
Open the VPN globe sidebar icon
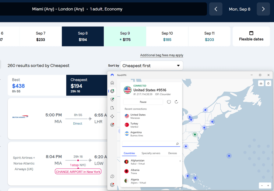tap(112, 91)
